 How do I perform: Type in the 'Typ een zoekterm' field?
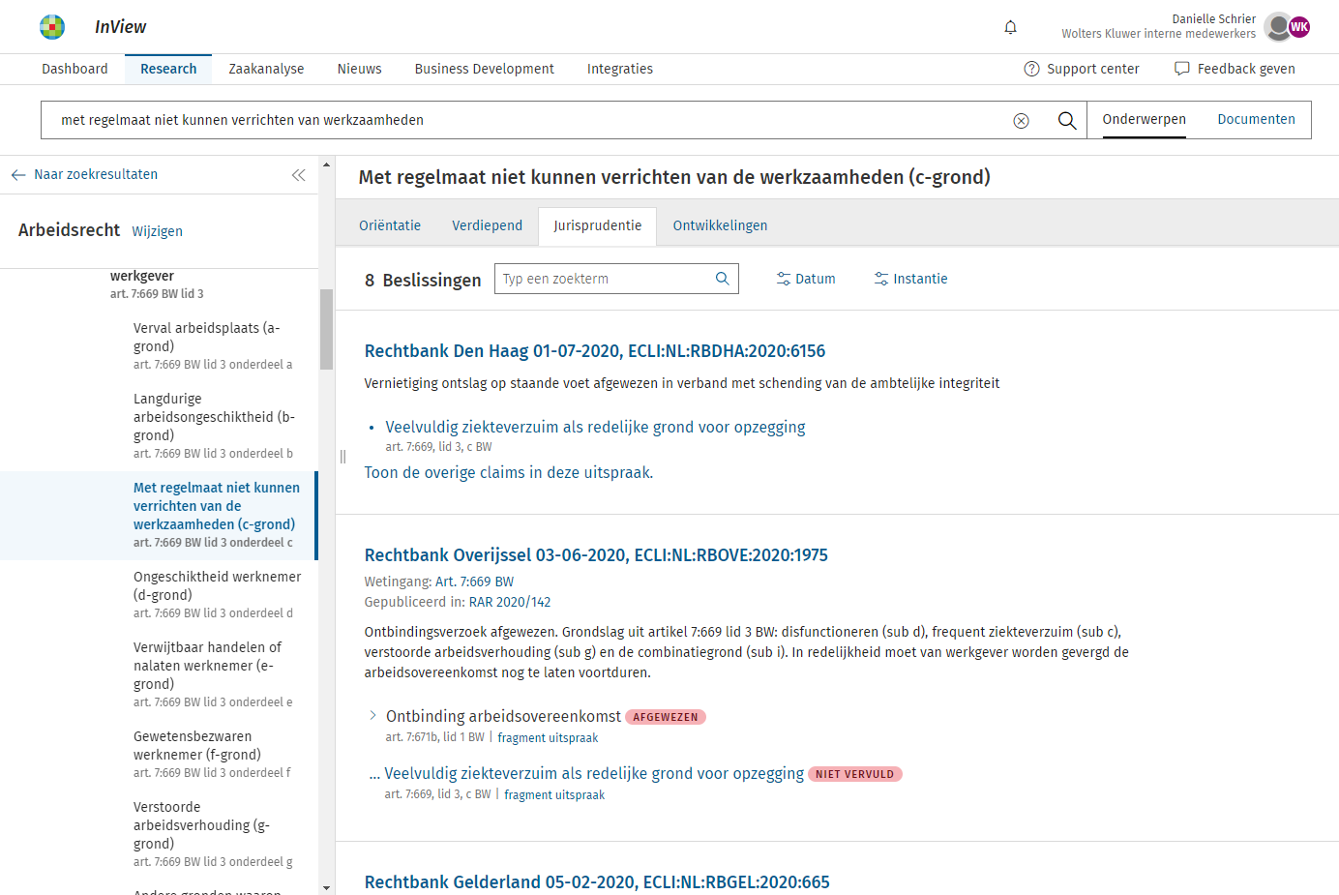[x=605, y=279]
